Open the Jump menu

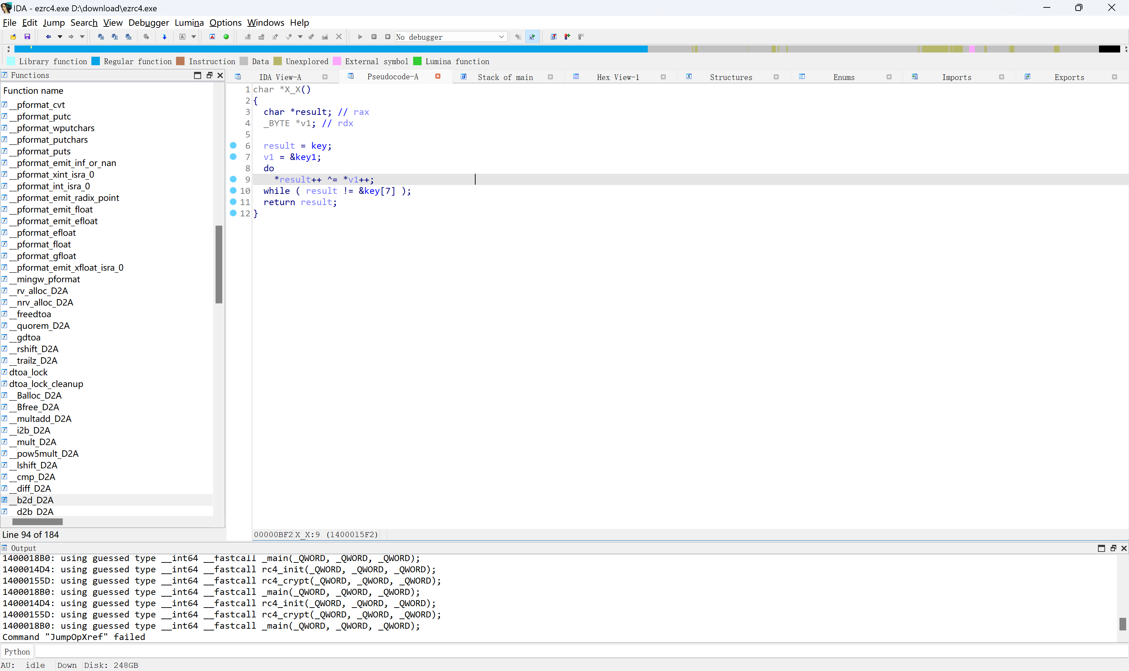[54, 23]
